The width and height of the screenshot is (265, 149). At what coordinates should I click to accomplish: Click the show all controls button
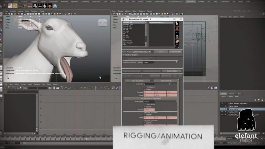click(137, 81)
